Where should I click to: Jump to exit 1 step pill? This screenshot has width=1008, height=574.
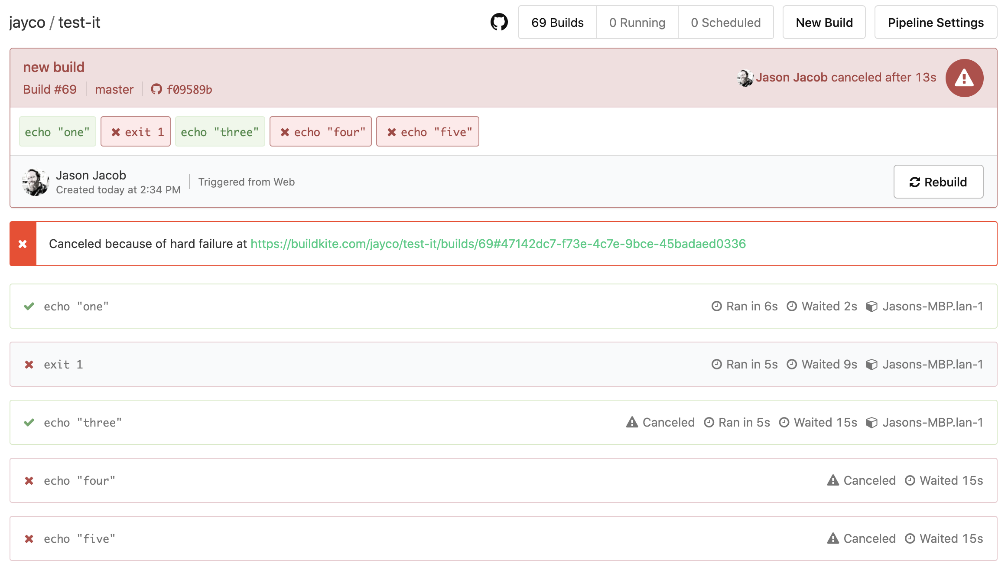[x=136, y=132]
